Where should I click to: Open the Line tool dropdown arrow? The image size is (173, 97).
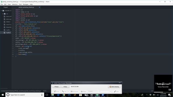tap(68, 91)
